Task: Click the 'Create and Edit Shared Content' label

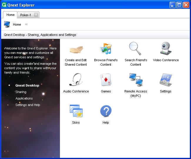Action: (76, 62)
